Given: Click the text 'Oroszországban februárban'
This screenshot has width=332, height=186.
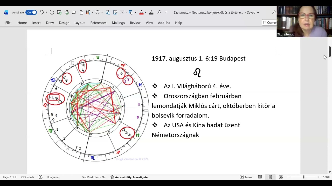Looking at the screenshot, I should click(x=203, y=96).
